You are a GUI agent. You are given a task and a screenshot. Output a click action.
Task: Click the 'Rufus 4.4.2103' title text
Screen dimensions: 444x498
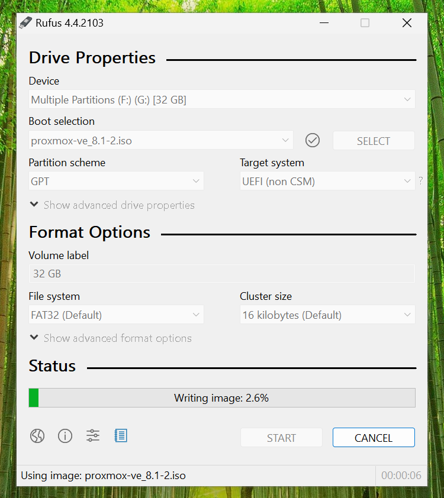click(x=69, y=23)
